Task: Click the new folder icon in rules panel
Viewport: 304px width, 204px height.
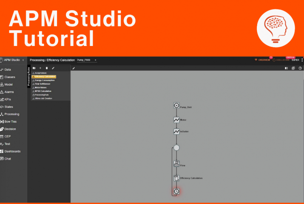Action: [x=34, y=68]
